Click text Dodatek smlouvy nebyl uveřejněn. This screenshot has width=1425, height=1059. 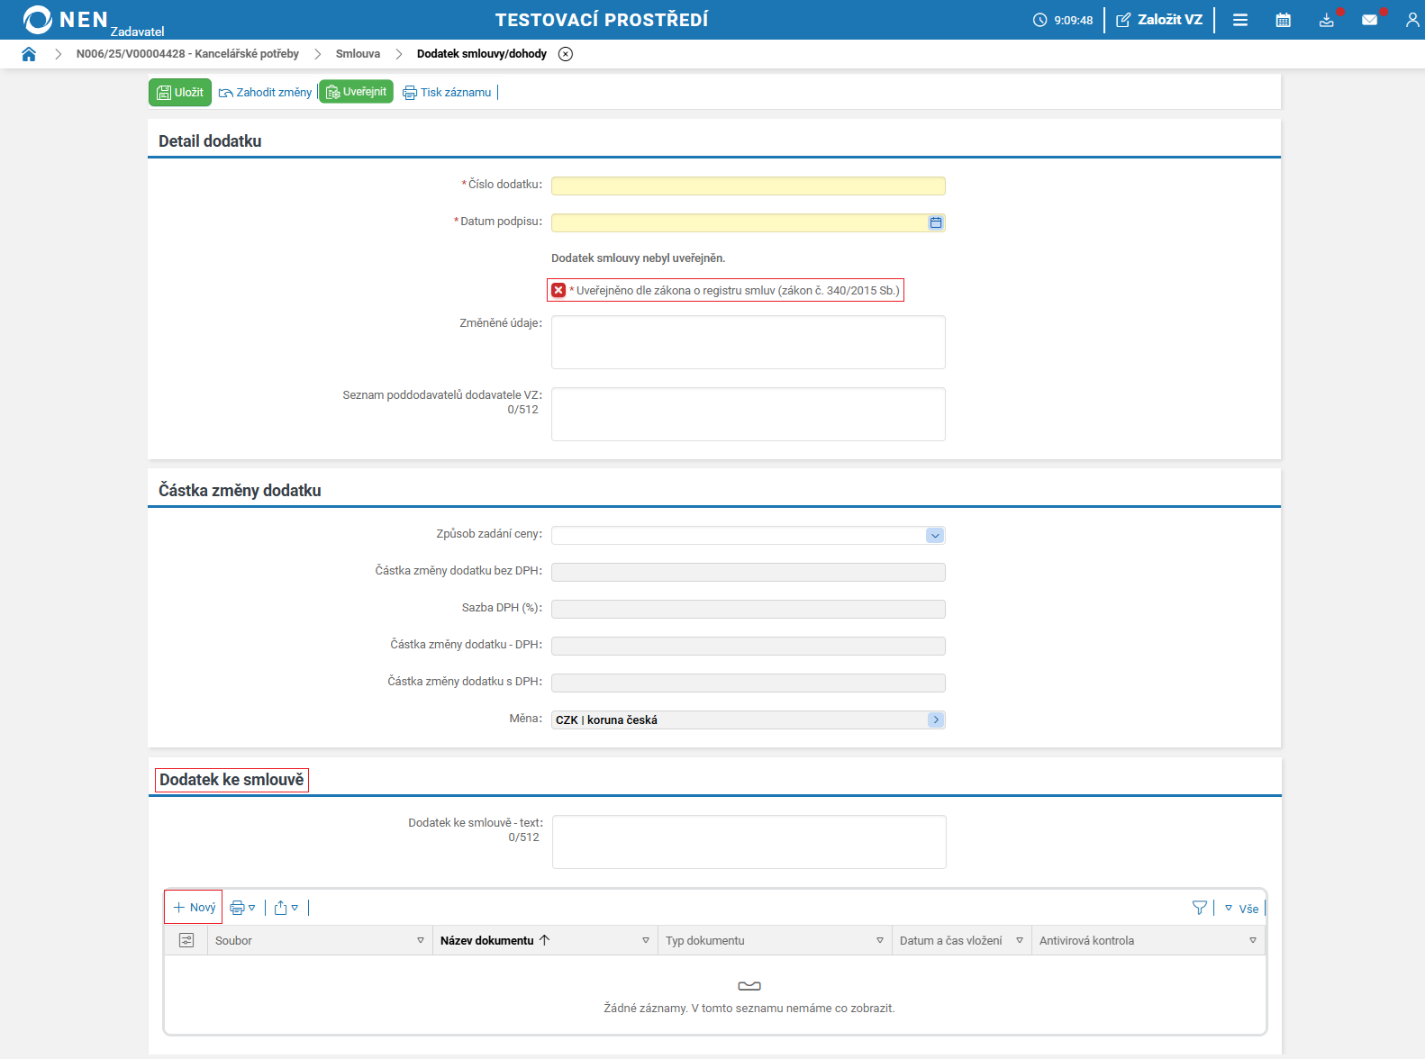(x=638, y=258)
